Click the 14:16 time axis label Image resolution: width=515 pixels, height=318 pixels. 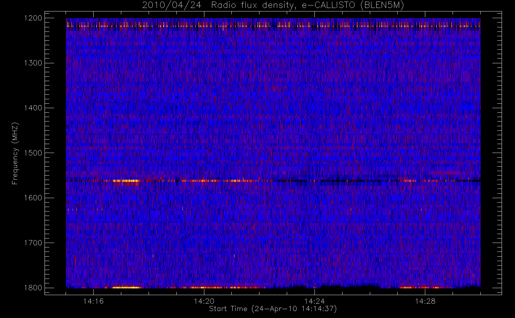click(x=93, y=301)
